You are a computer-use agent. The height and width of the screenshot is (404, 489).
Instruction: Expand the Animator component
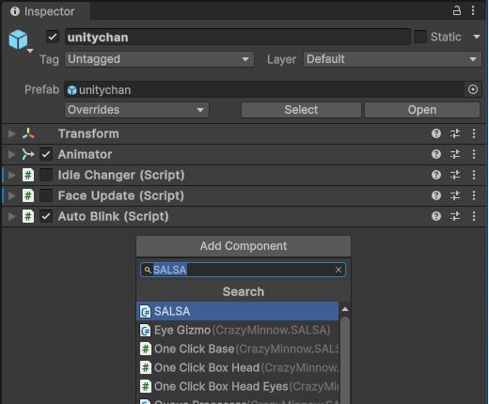click(11, 154)
